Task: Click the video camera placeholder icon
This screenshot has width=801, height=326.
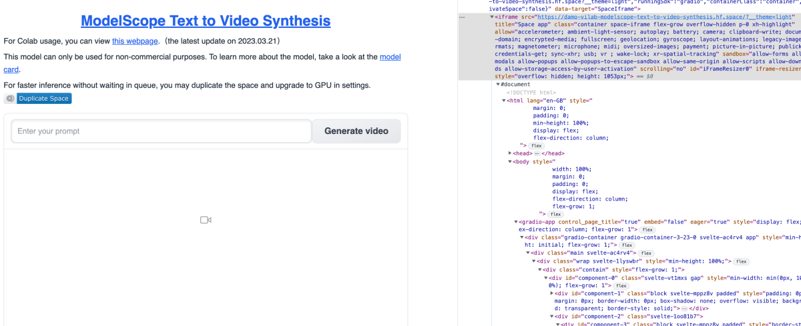Action: tap(206, 220)
